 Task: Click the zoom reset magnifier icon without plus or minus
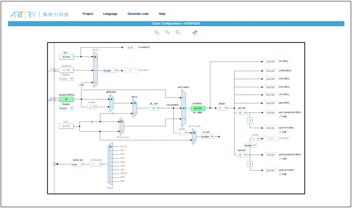coord(168,32)
